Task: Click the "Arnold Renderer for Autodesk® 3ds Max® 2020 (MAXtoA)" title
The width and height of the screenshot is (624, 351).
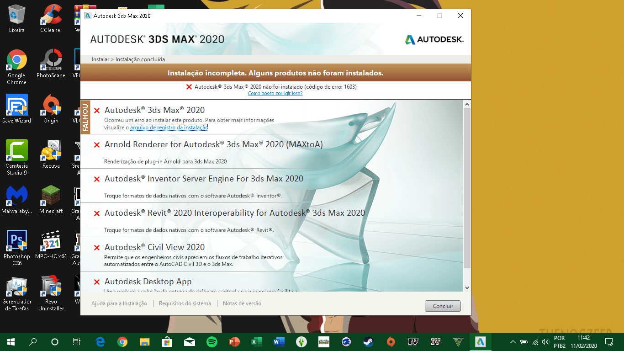Action: [x=214, y=144]
